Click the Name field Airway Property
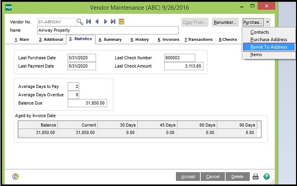 [x=108, y=30]
